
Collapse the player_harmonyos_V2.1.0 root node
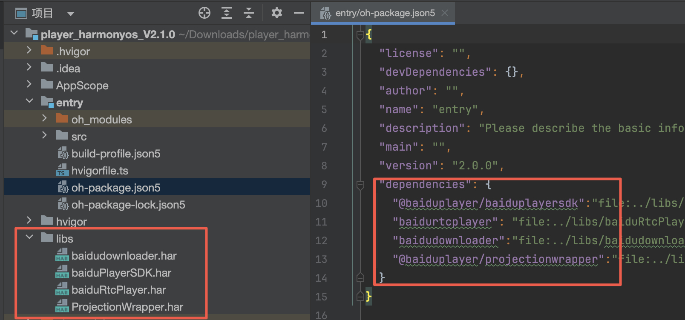[x=14, y=33]
